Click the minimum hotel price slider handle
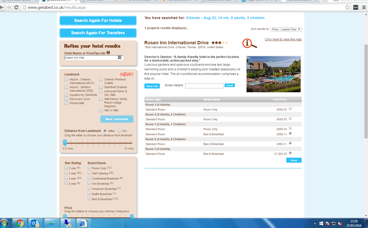 [x=65, y=216]
